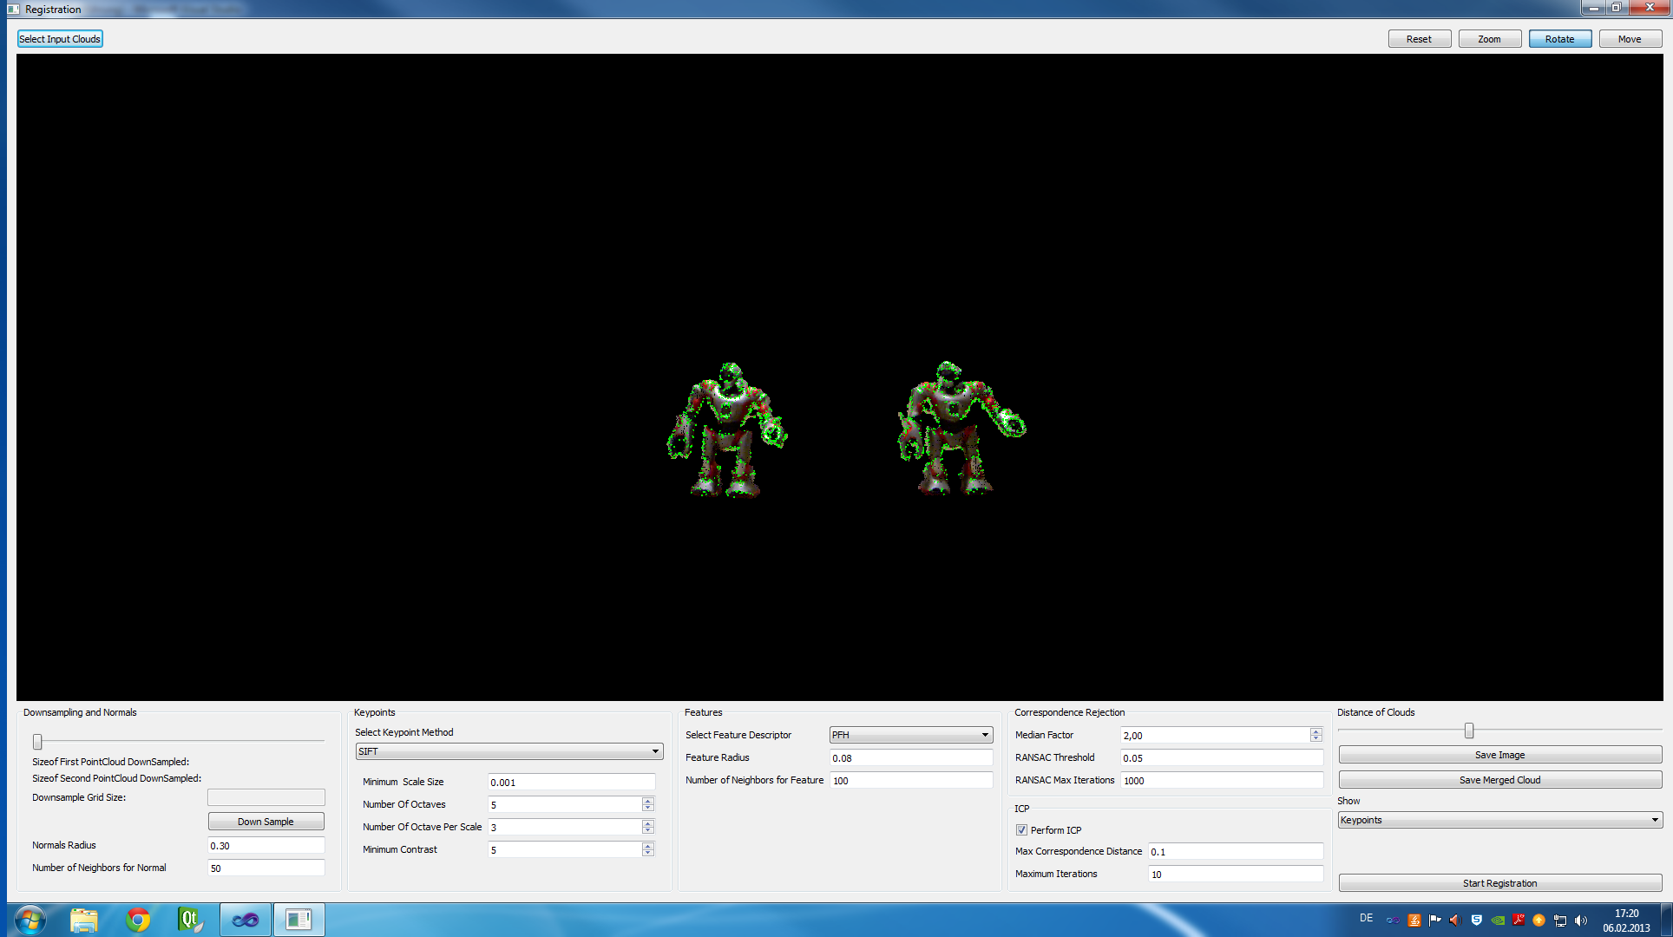The width and height of the screenshot is (1673, 937).
Task: Expand the Feature Descriptor PFH dropdown
Action: (x=910, y=735)
